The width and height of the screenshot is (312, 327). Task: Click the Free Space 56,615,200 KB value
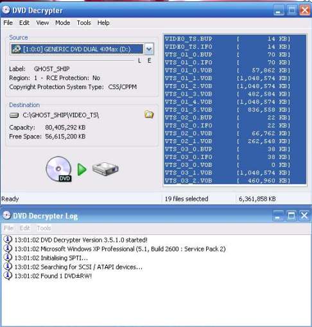pos(65,137)
